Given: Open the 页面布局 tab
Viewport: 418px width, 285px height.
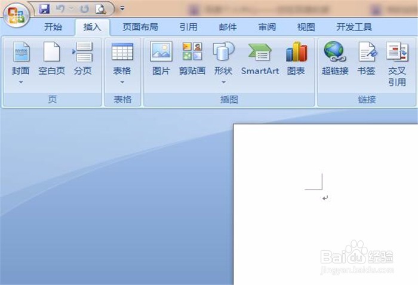Looking at the screenshot, I should point(140,27).
